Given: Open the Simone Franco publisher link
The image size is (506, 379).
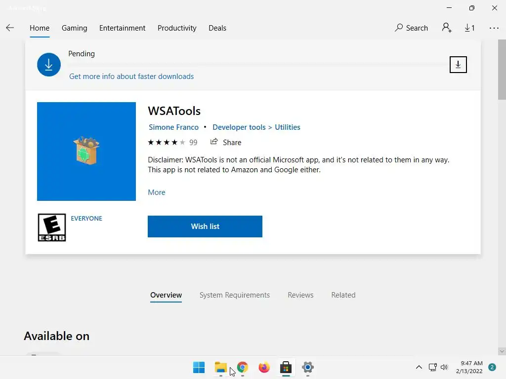Looking at the screenshot, I should pyautogui.click(x=173, y=127).
